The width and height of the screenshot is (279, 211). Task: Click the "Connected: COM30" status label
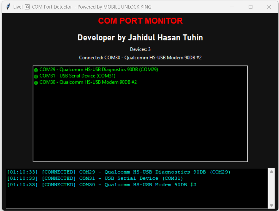point(140,58)
